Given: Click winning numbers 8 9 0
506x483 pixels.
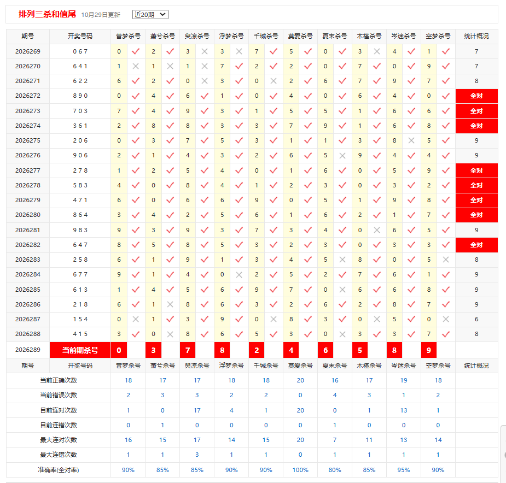Looking at the screenshot, I should click(x=80, y=96).
